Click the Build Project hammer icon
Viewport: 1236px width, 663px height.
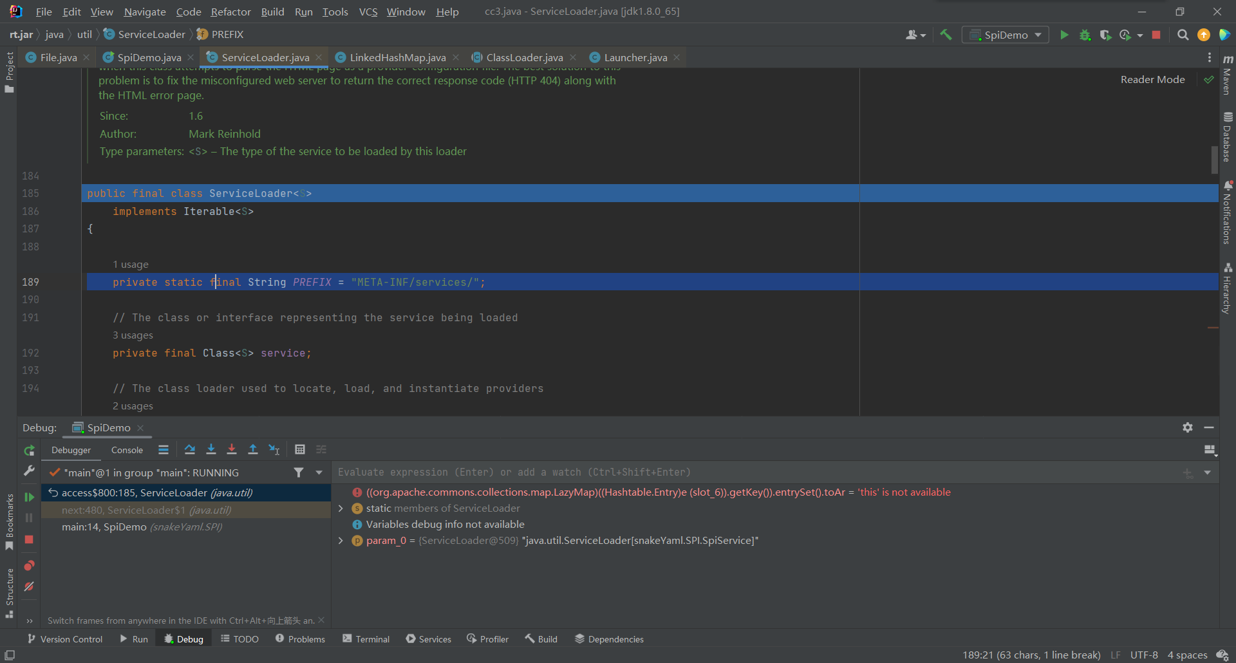pyautogui.click(x=946, y=35)
